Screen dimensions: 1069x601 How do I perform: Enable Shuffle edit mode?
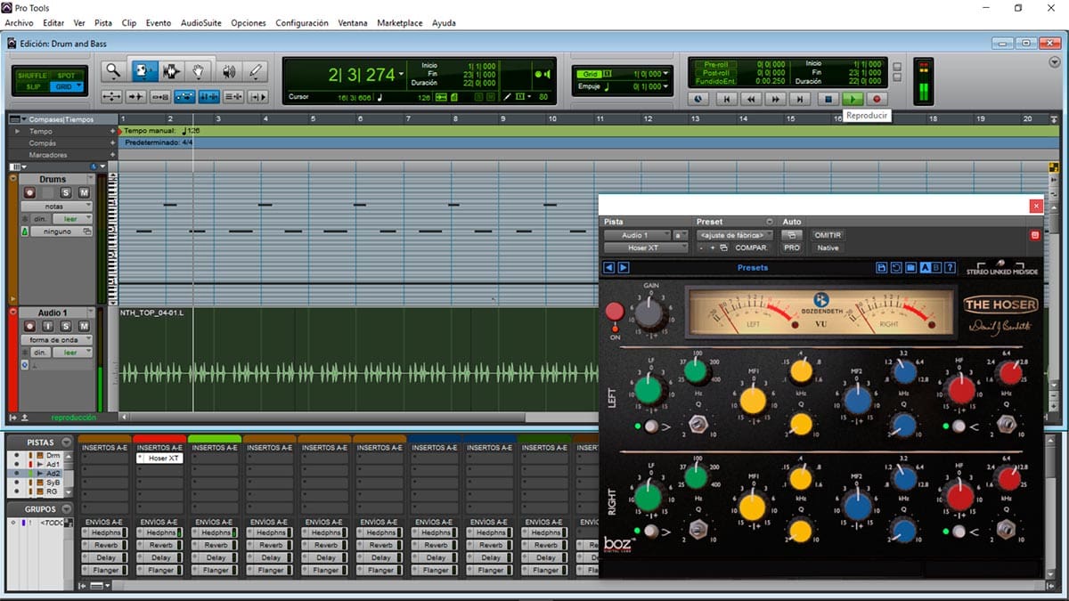(x=31, y=76)
